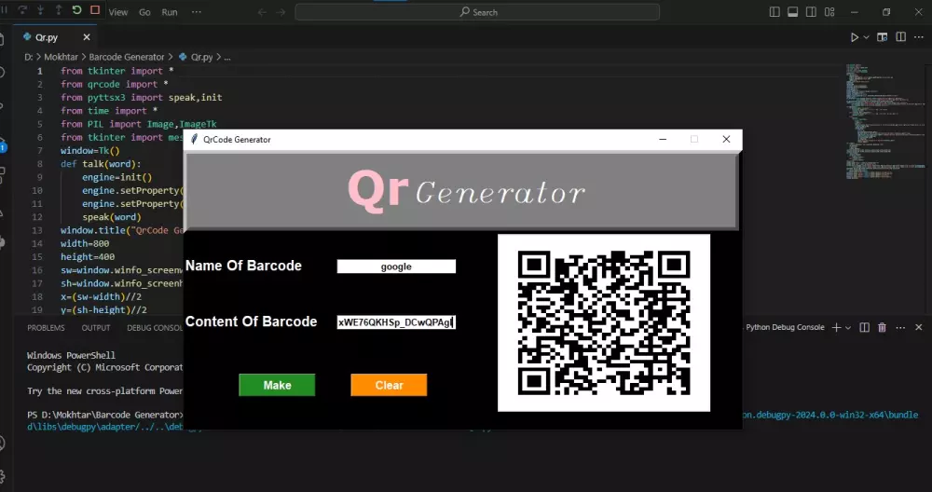Click the debug Step Over icon
932x492 pixels.
point(24,10)
